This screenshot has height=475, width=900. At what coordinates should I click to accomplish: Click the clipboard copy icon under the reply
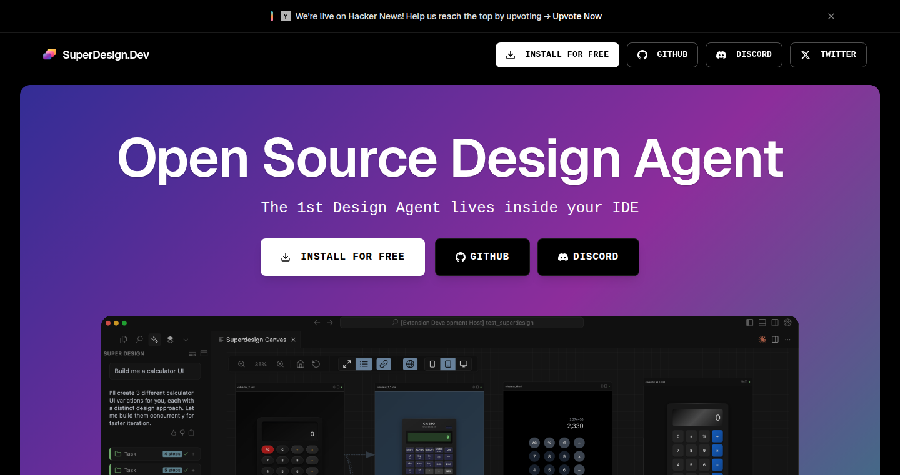click(191, 433)
